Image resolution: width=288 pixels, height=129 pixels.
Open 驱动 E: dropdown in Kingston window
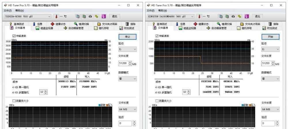[x=270, y=49]
